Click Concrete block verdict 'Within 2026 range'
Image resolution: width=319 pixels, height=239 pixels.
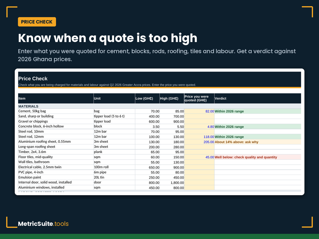[258, 126]
